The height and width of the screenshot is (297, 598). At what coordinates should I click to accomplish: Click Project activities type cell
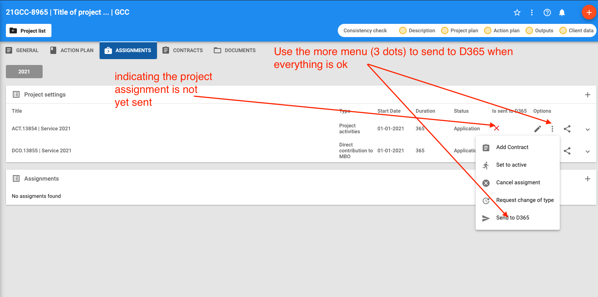coord(350,128)
